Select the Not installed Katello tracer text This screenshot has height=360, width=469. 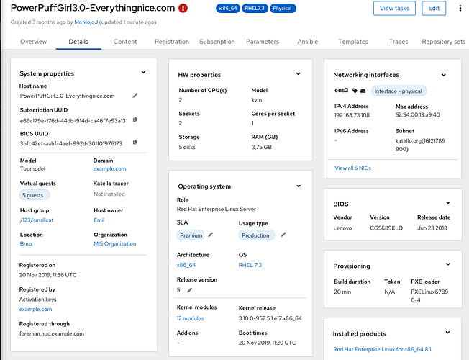(109, 194)
